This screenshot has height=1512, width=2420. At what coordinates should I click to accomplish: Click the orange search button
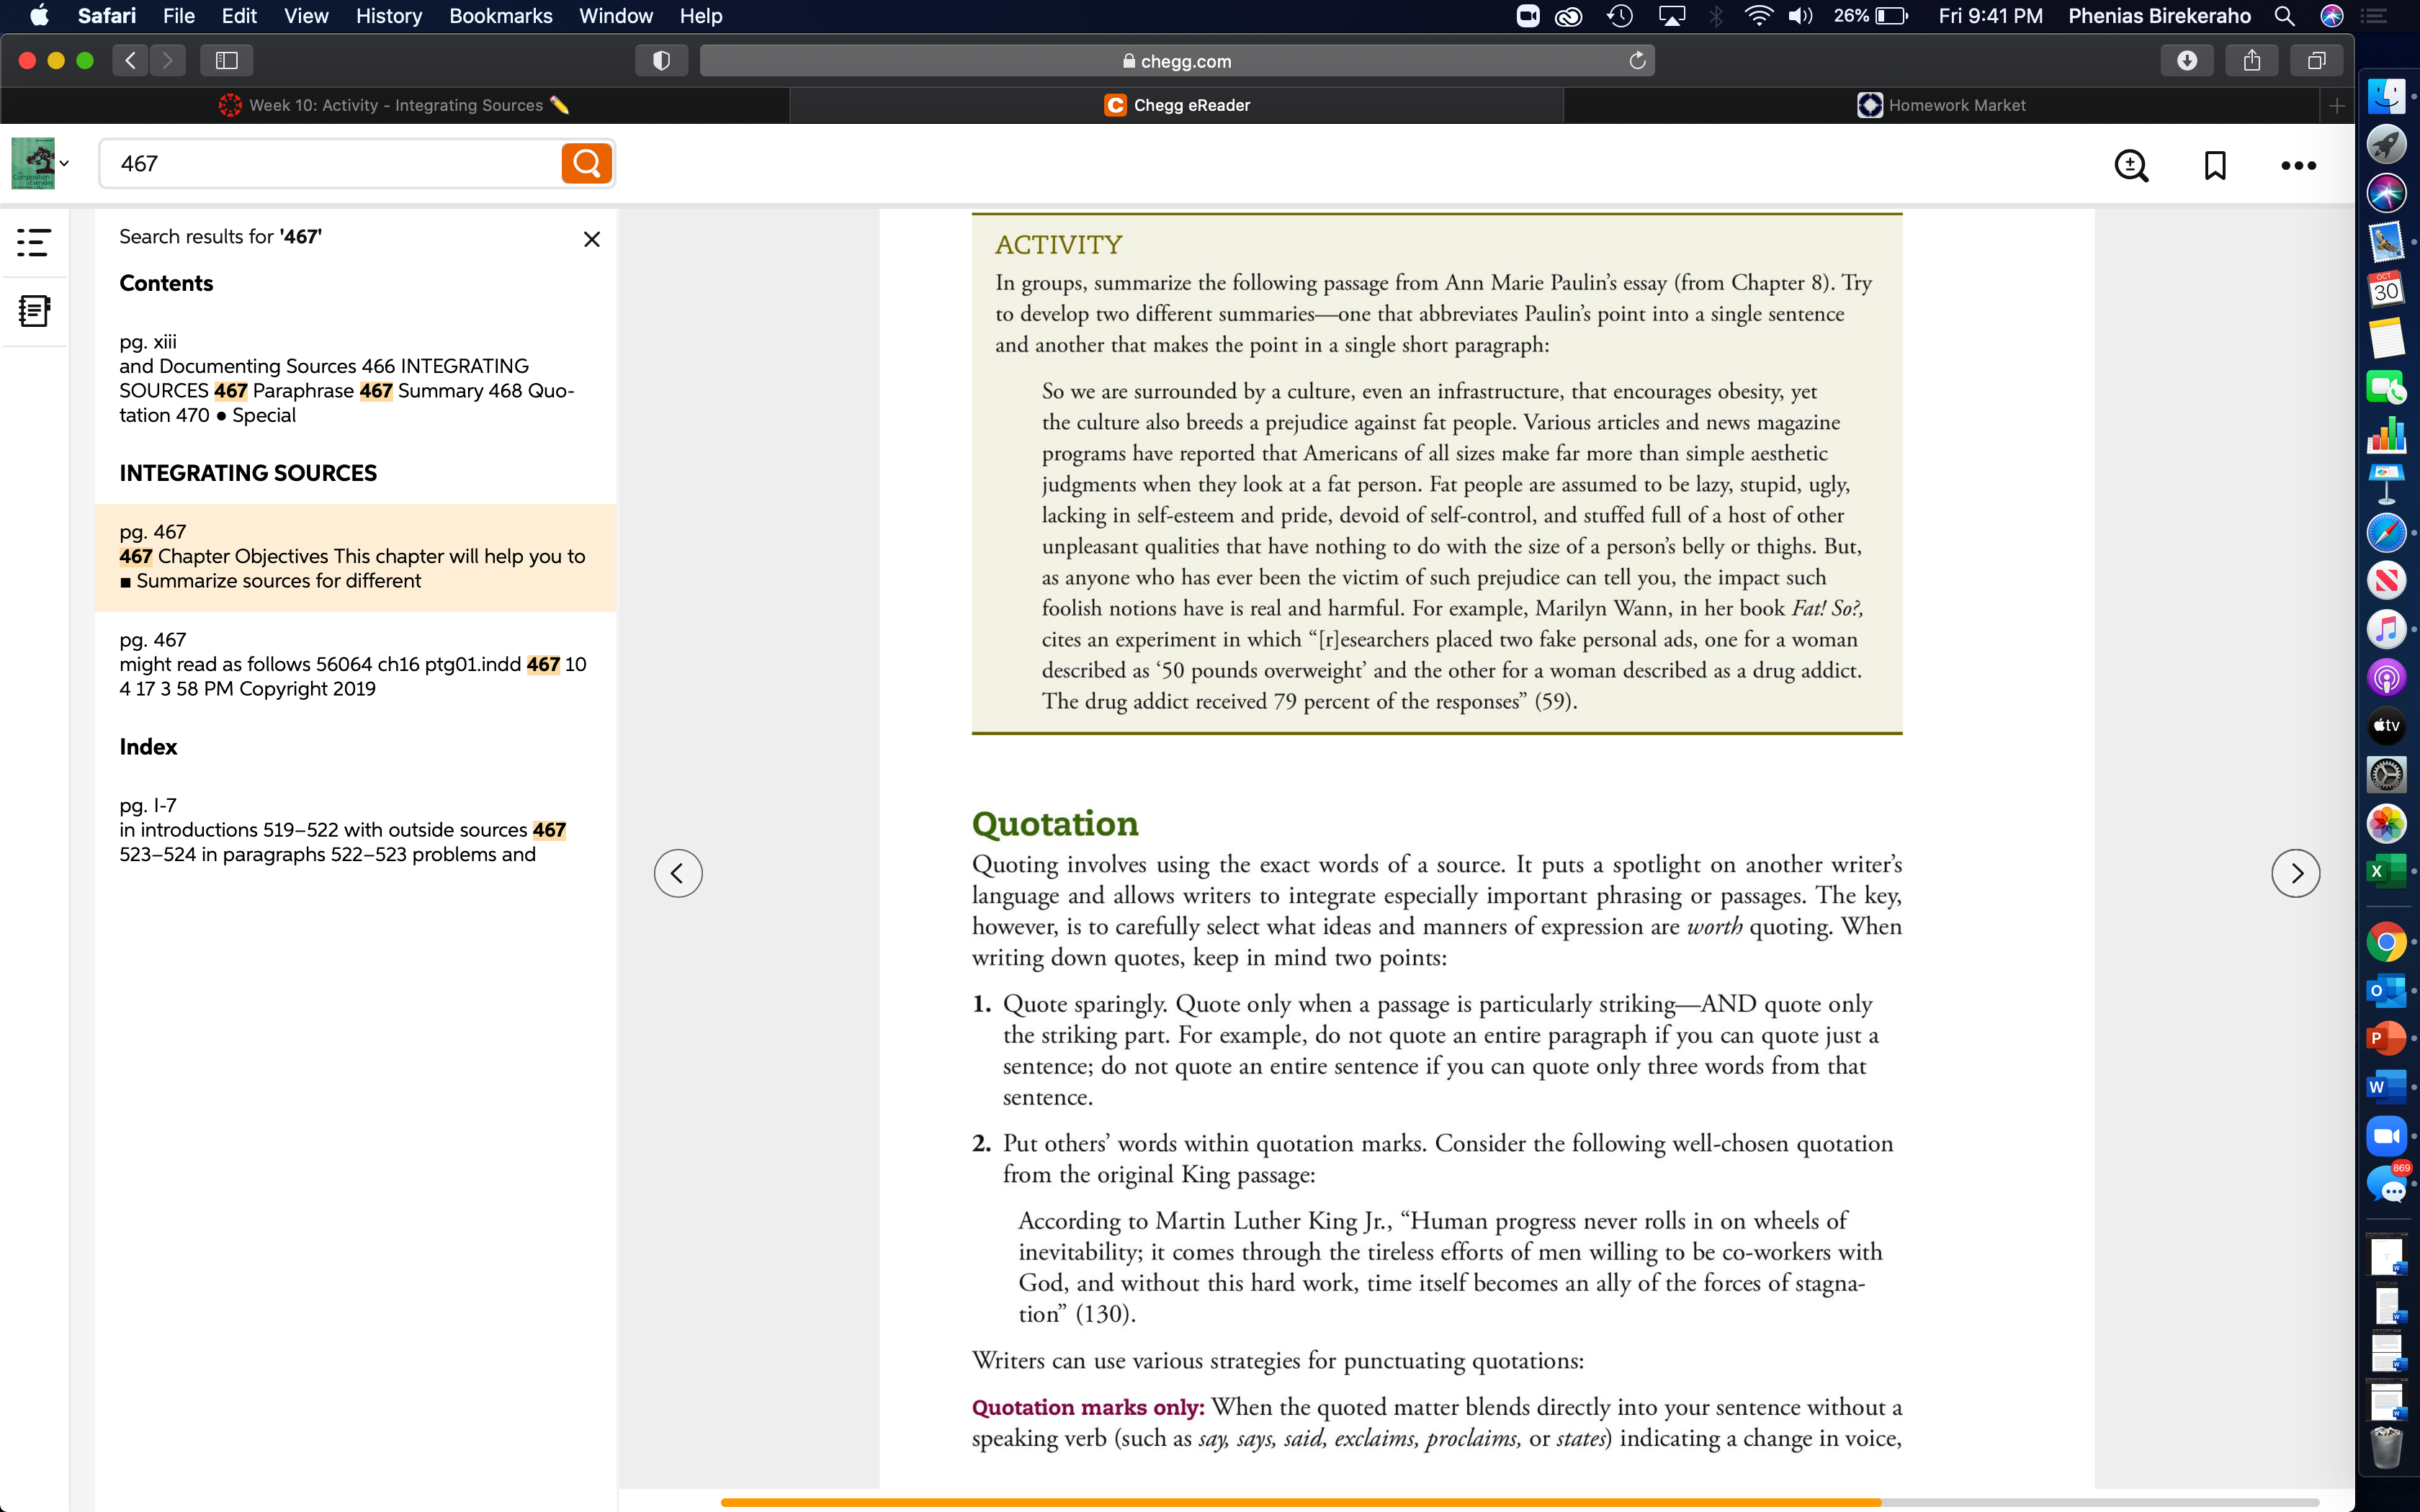[x=586, y=164]
